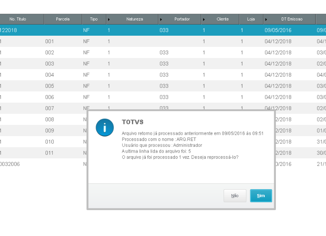Select the row titled 0032006

point(43,164)
